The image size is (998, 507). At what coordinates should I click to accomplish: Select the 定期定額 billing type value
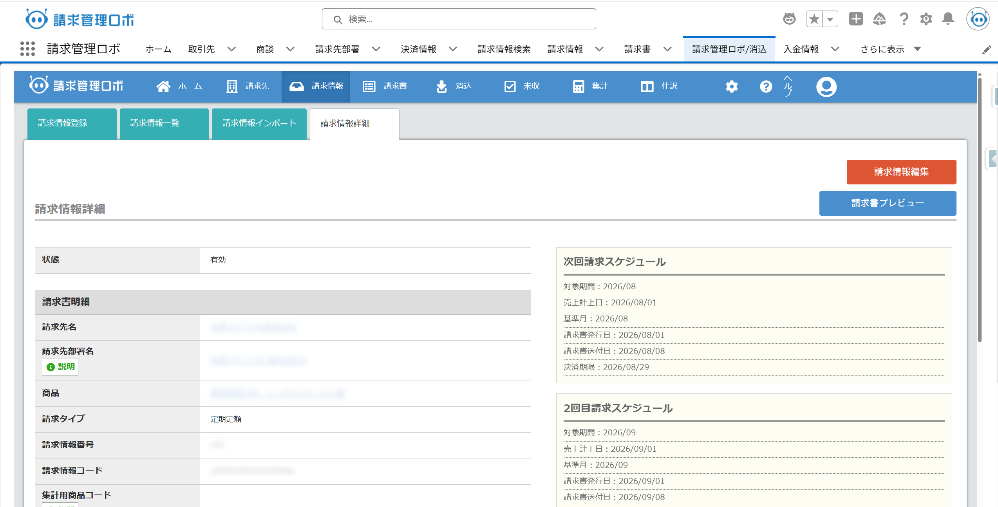(x=226, y=419)
